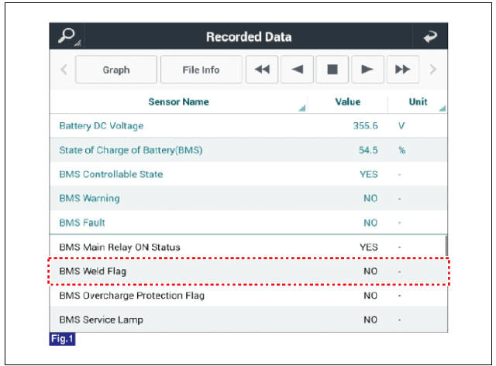Select the BMS Fault row
This screenshot has height=366, width=496.
point(249,223)
